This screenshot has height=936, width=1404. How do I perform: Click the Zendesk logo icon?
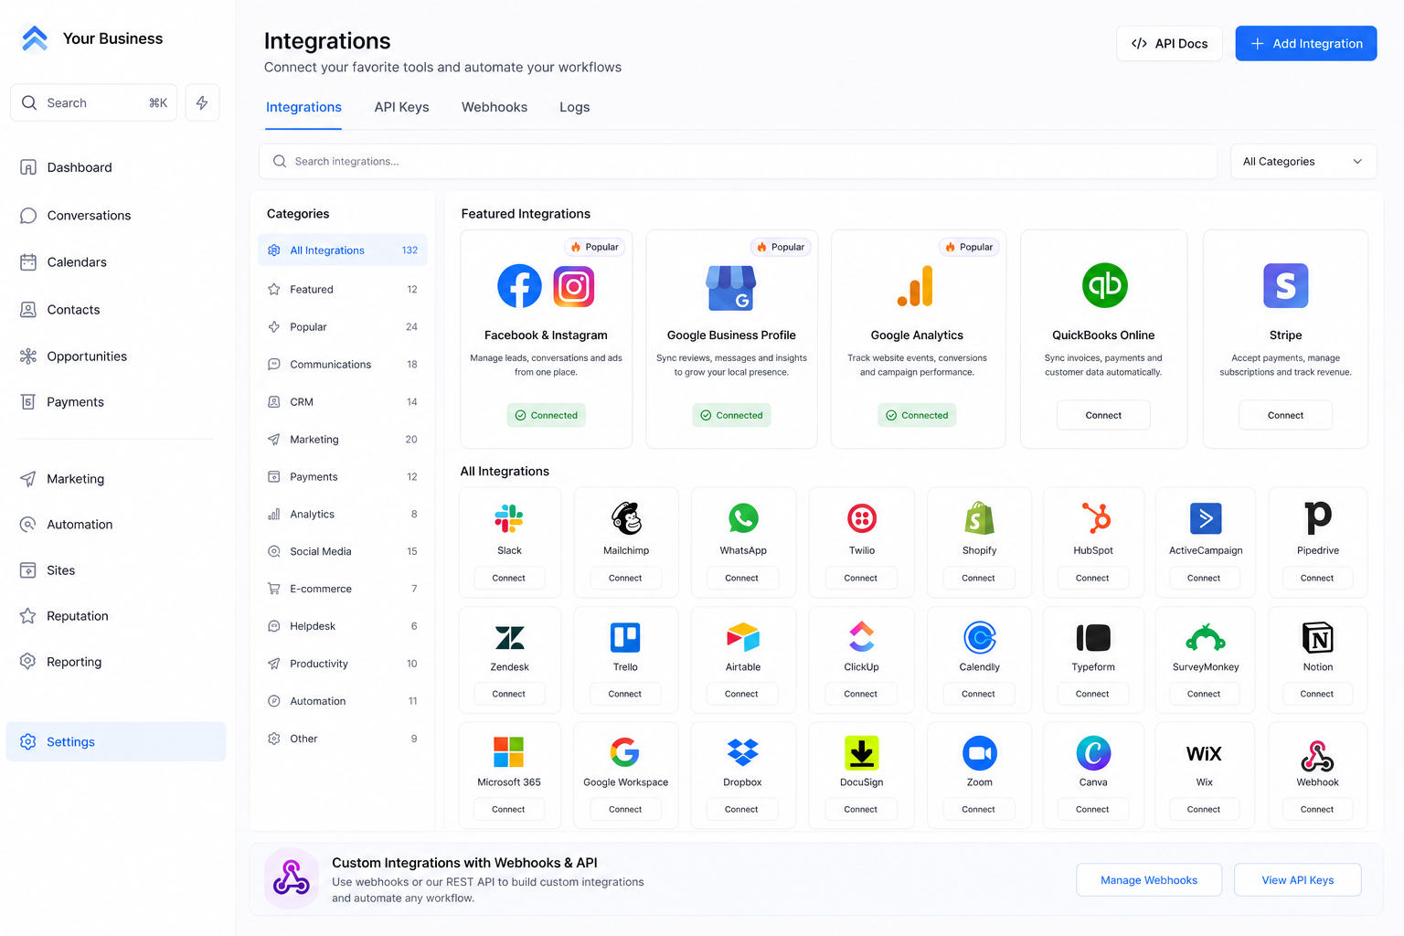point(509,637)
